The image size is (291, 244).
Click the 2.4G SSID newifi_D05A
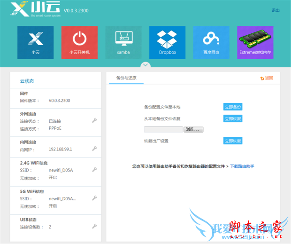61,170
